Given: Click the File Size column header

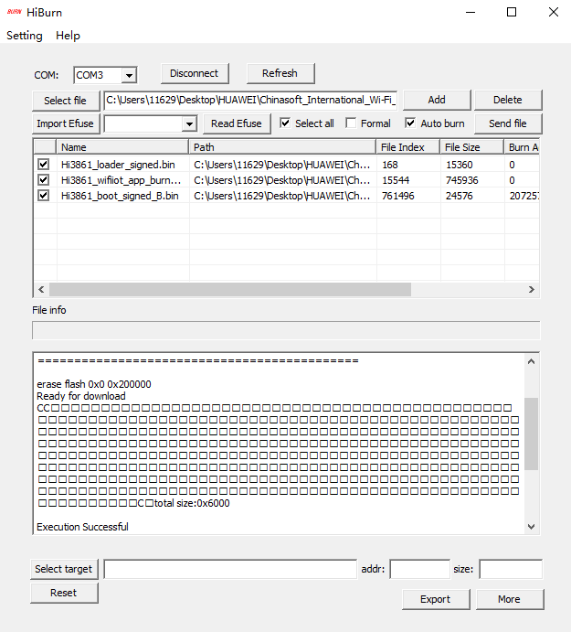Looking at the screenshot, I should [471, 147].
